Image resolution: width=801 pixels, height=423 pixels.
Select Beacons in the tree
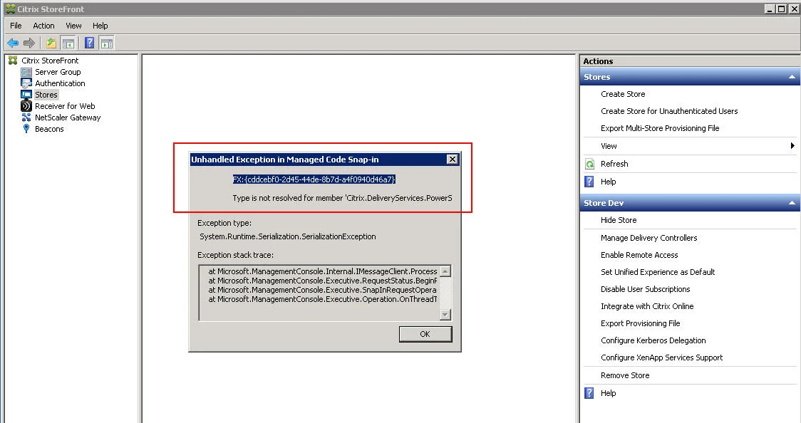coord(49,129)
